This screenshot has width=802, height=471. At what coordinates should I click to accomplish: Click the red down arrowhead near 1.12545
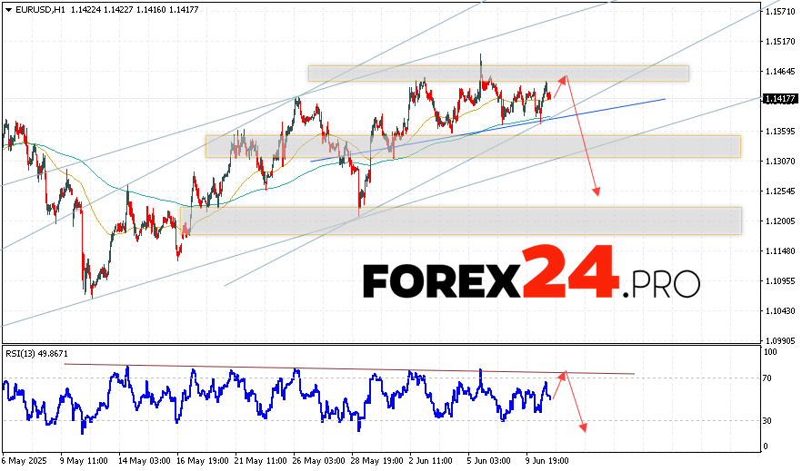click(597, 191)
